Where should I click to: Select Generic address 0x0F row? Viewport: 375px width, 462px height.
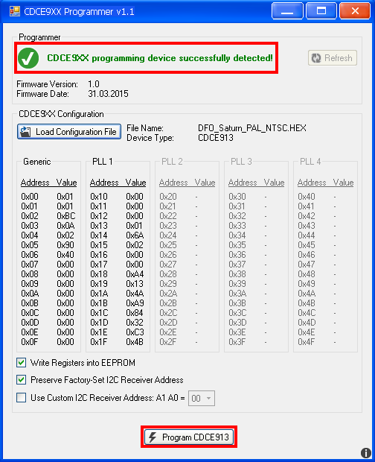tap(48, 342)
